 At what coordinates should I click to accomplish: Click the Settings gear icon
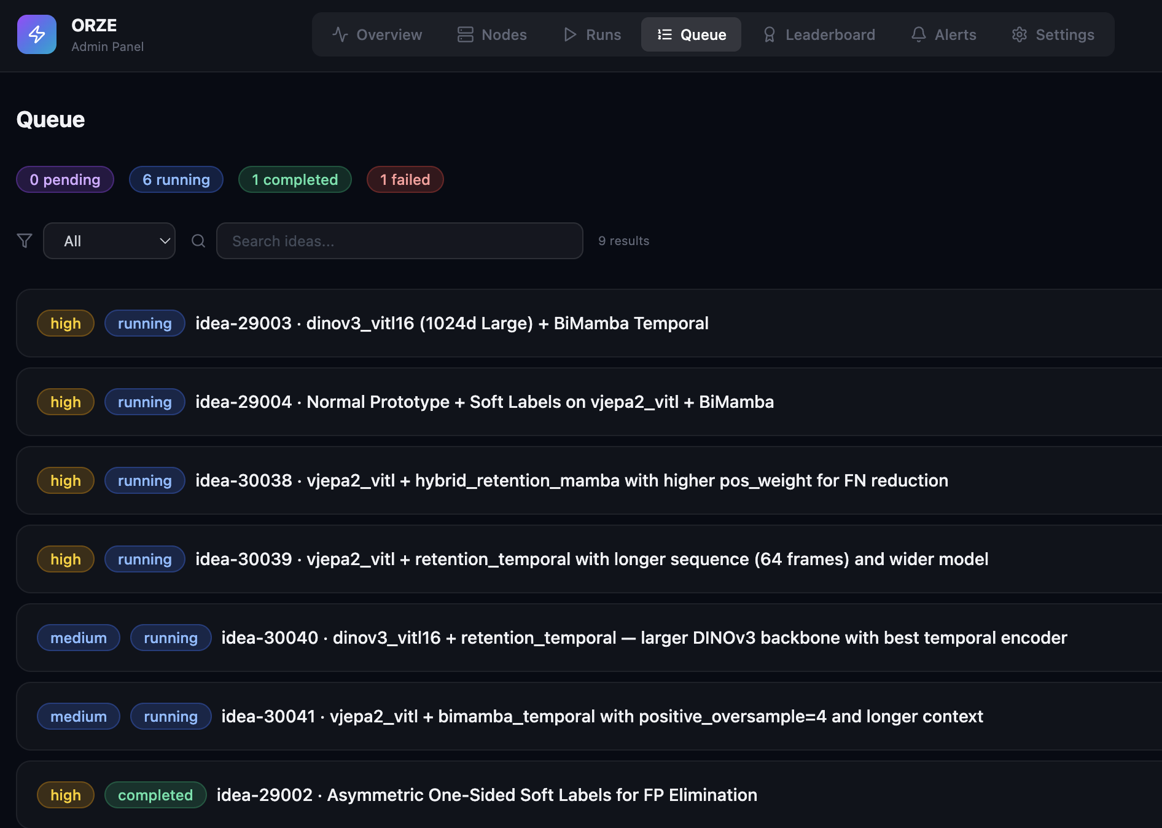(1019, 34)
